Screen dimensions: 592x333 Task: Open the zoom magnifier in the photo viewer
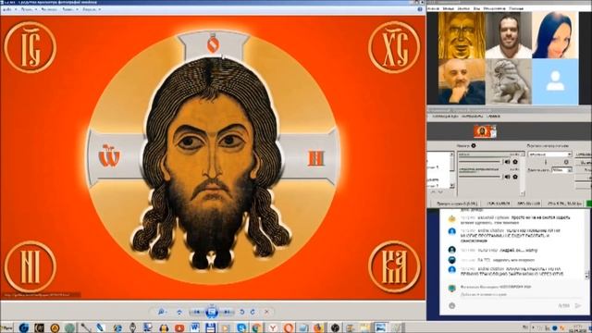click(162, 312)
